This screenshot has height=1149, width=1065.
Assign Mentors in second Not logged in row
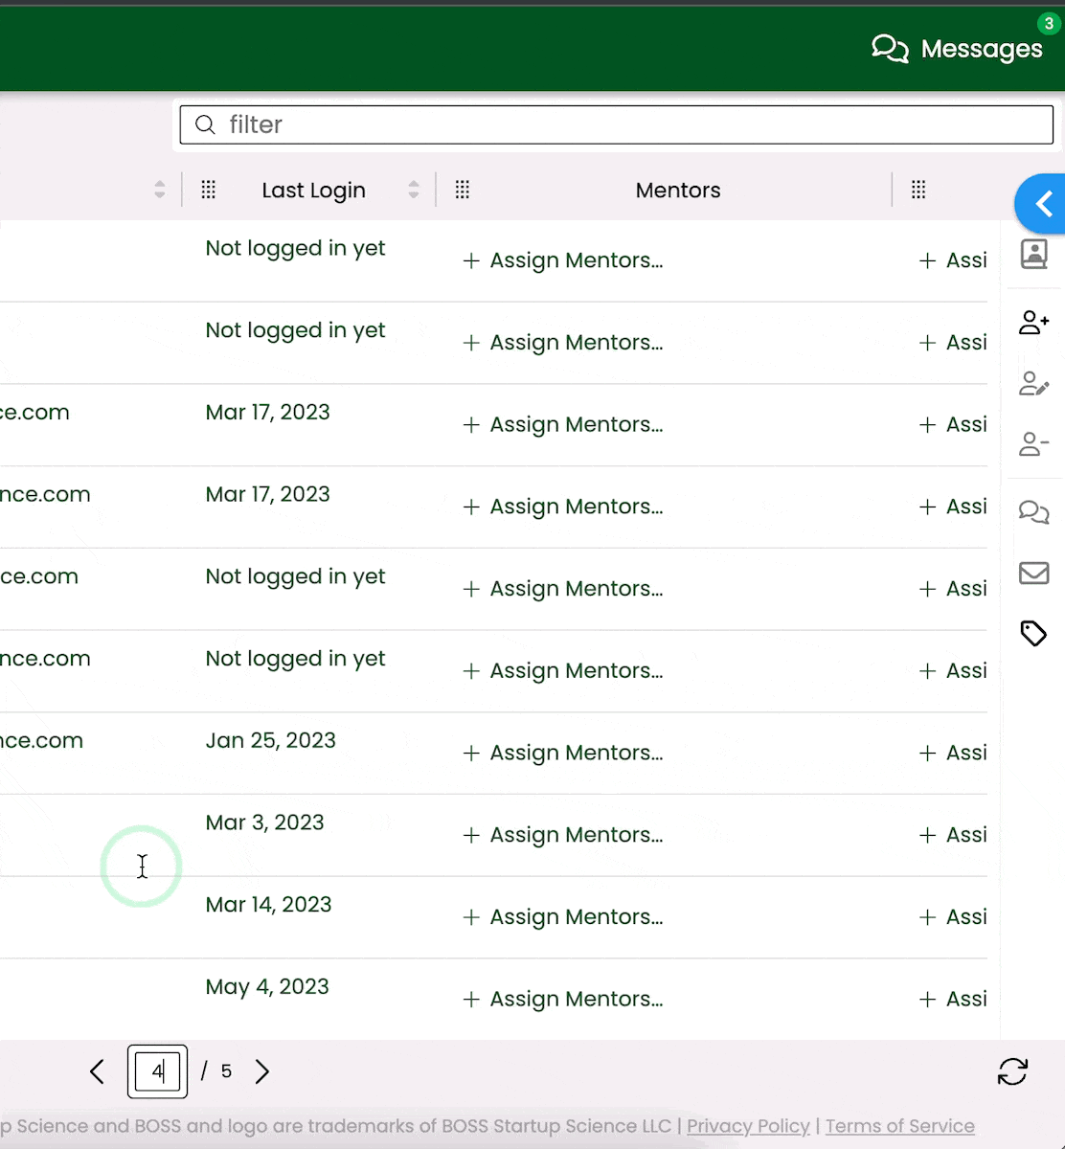coord(563,343)
